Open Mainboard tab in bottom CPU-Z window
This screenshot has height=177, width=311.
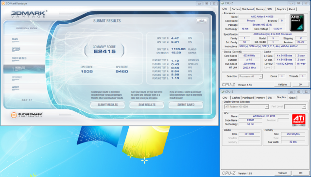coord(248,98)
